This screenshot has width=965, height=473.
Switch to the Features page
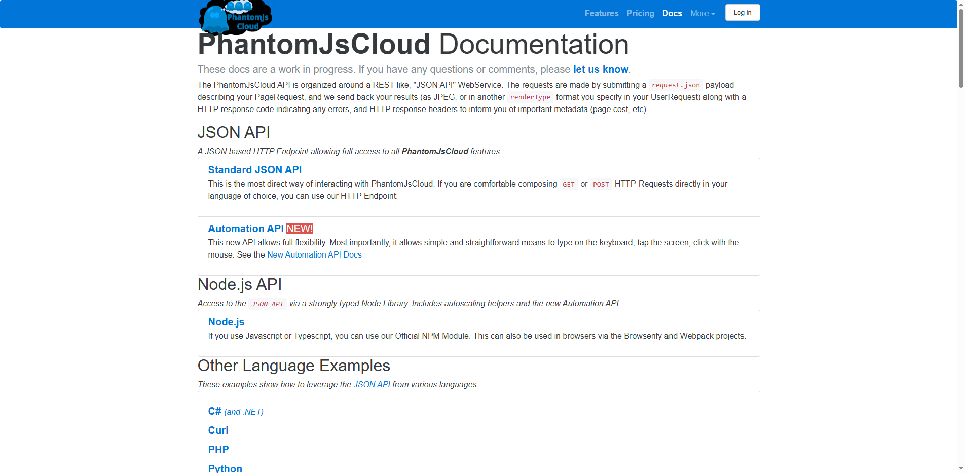point(601,13)
